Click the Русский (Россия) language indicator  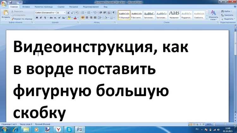click(43, 124)
